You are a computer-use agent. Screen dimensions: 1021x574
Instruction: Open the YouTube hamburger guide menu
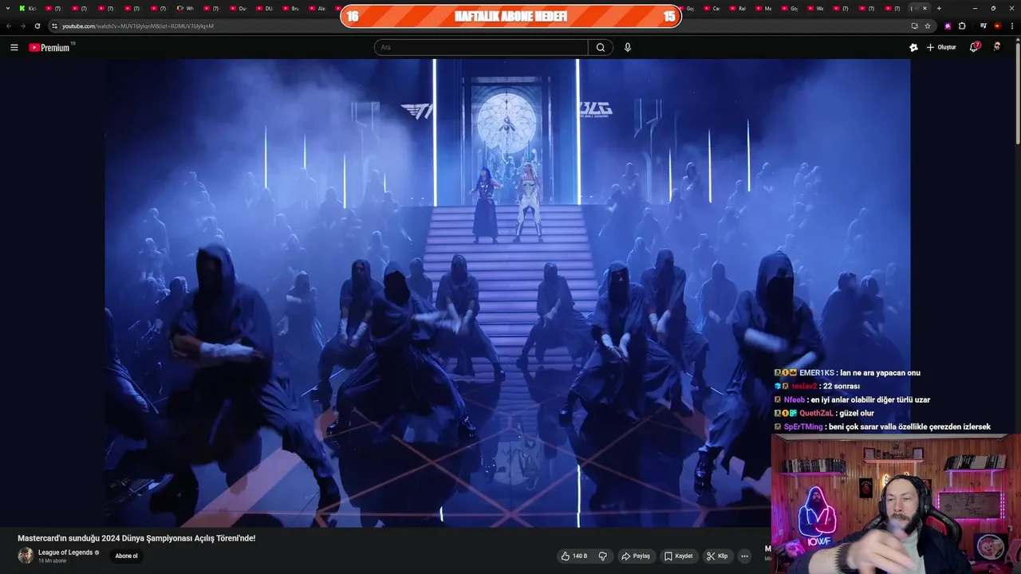(x=14, y=48)
